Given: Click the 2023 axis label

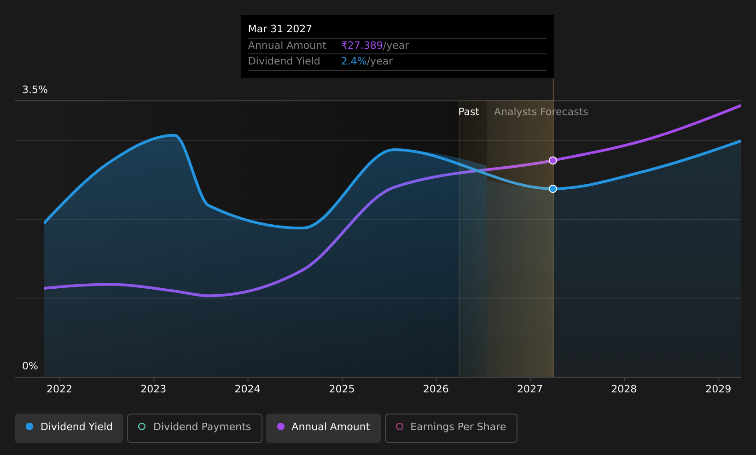Looking at the screenshot, I should (153, 389).
